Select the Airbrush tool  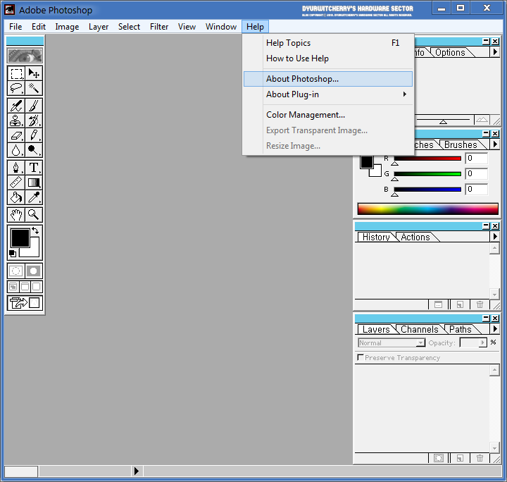(16, 106)
